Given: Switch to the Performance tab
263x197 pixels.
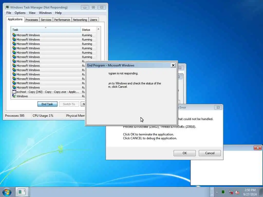Looking at the screenshot, I should (x=62, y=20).
